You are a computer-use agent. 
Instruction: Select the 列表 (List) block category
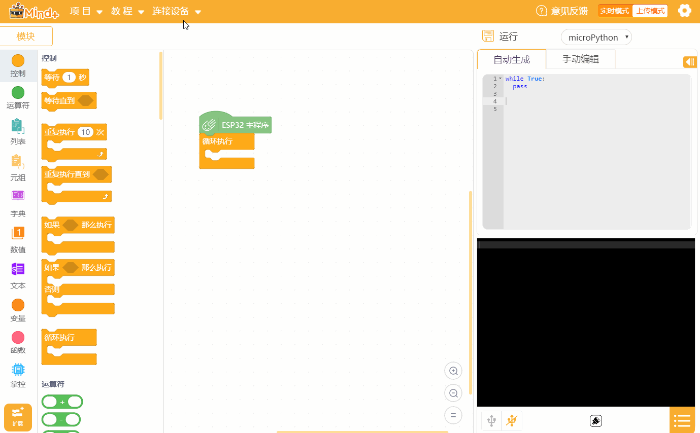coord(18,133)
